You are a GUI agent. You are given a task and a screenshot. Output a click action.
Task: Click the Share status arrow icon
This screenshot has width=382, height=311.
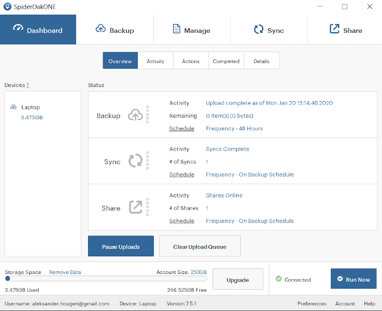click(135, 207)
